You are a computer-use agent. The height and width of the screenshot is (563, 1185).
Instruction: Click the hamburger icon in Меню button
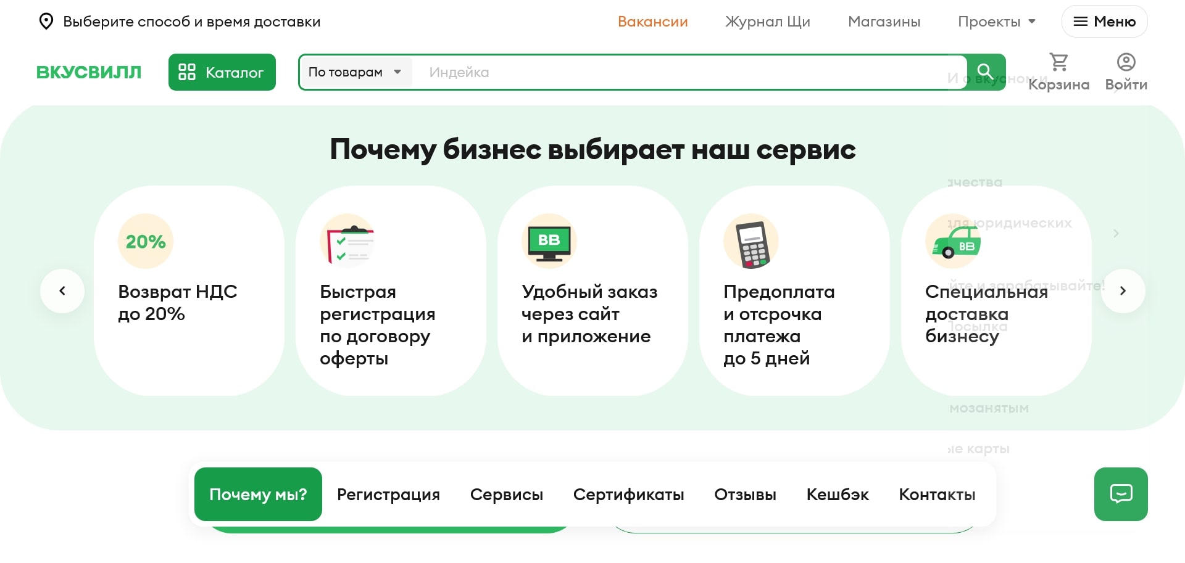click(x=1081, y=21)
